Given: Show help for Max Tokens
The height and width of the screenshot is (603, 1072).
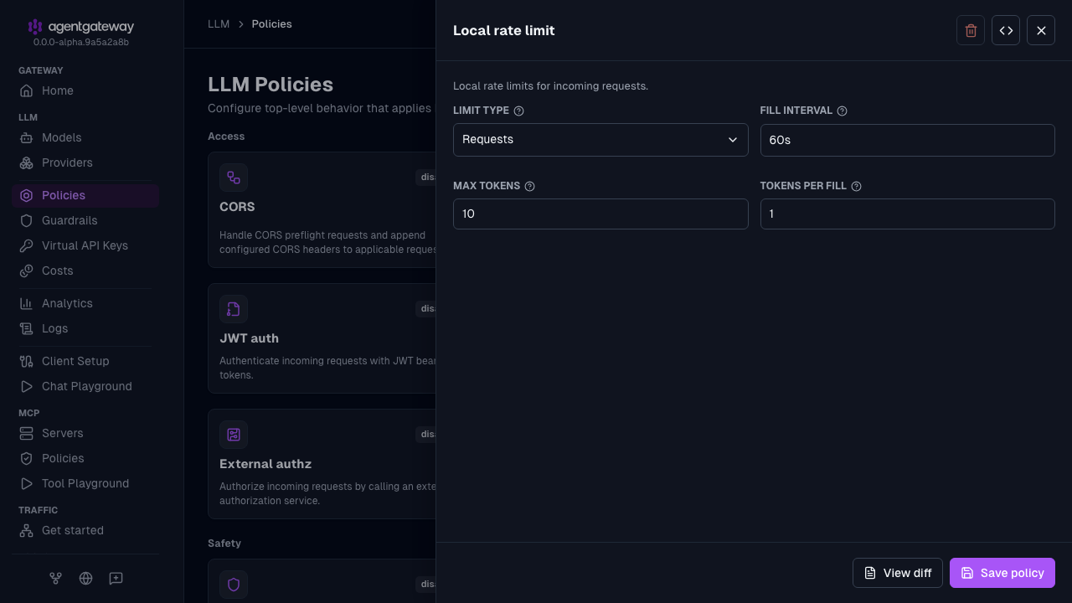Looking at the screenshot, I should point(529,186).
